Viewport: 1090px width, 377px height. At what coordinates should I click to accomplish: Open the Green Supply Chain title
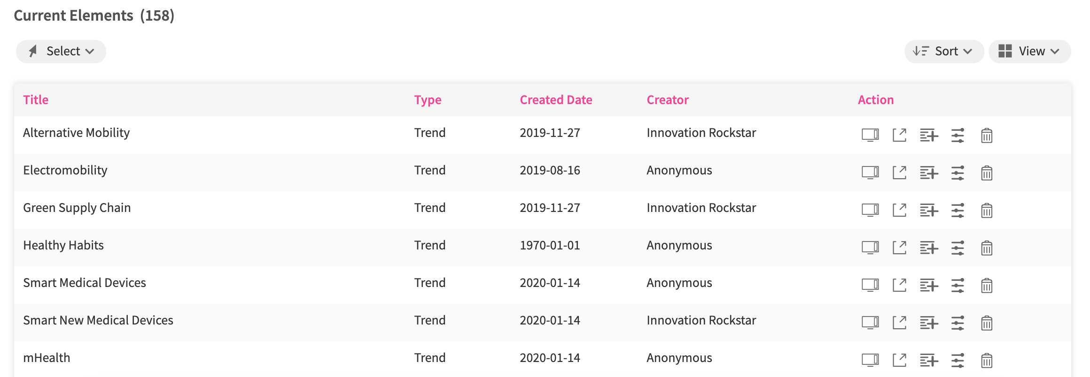point(77,208)
